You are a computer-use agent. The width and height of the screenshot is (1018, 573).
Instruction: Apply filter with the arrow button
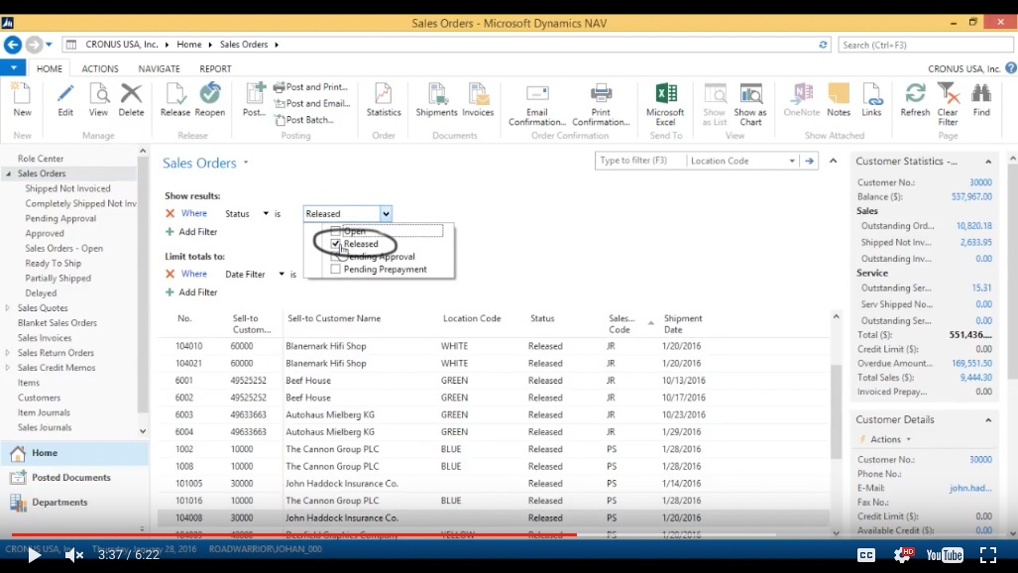pos(809,161)
